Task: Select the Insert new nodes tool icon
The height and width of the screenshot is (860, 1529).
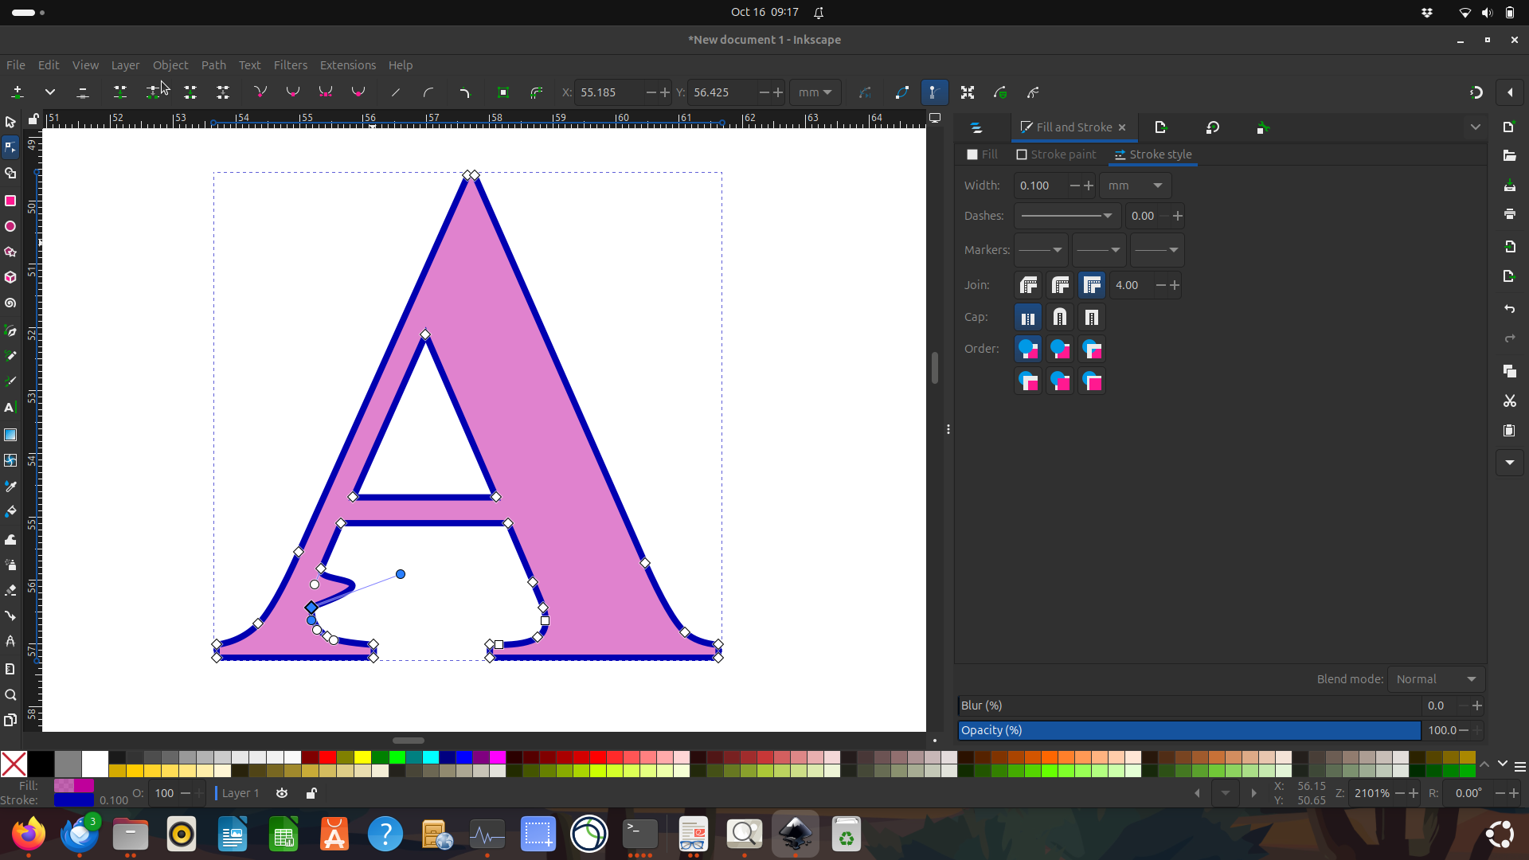Action: (x=17, y=92)
